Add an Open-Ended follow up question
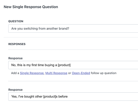 tap(81, 73)
